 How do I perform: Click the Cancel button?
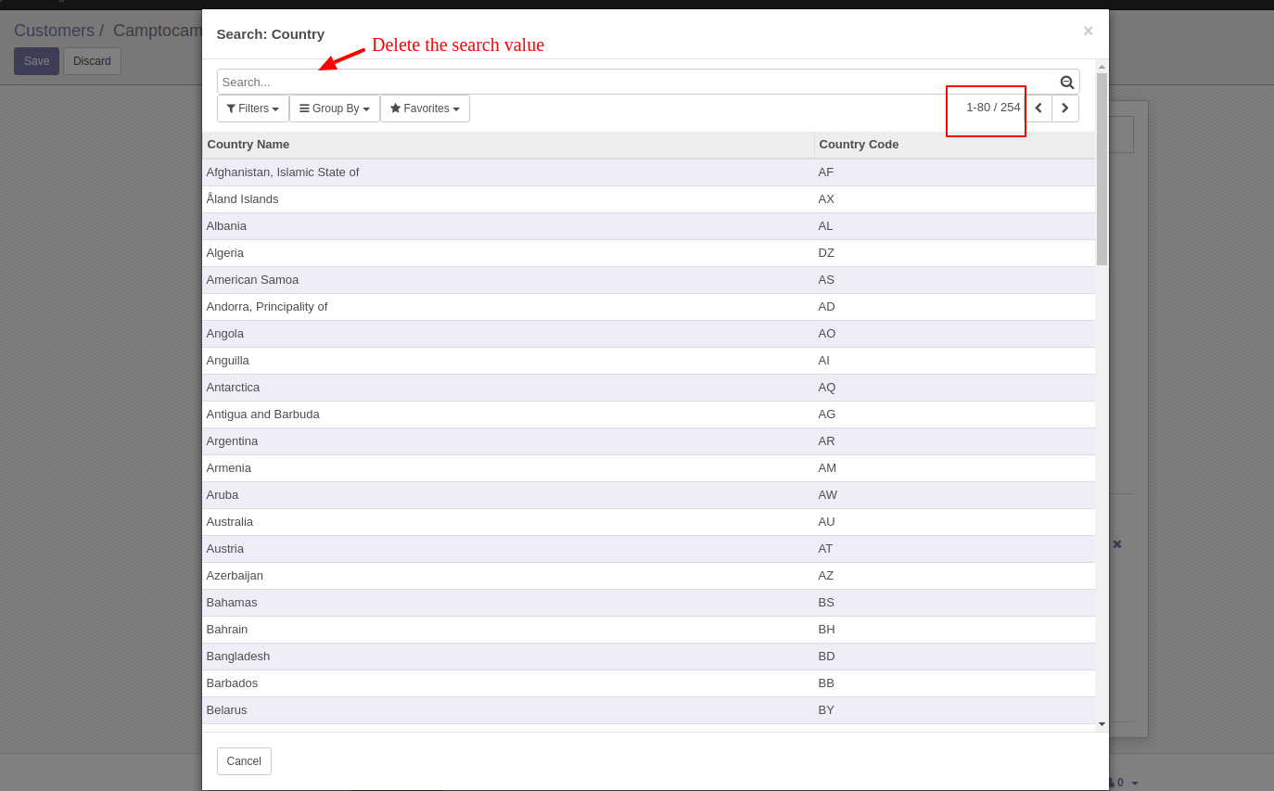(x=244, y=760)
